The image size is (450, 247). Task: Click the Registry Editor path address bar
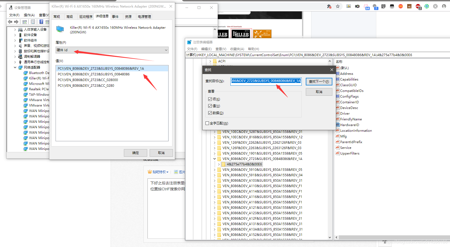tap(317, 55)
